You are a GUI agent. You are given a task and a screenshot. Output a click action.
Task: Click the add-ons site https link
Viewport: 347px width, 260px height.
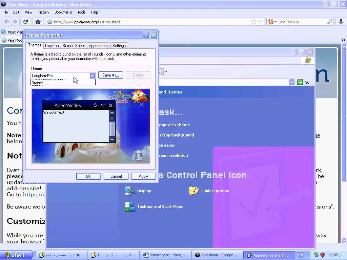(34, 195)
